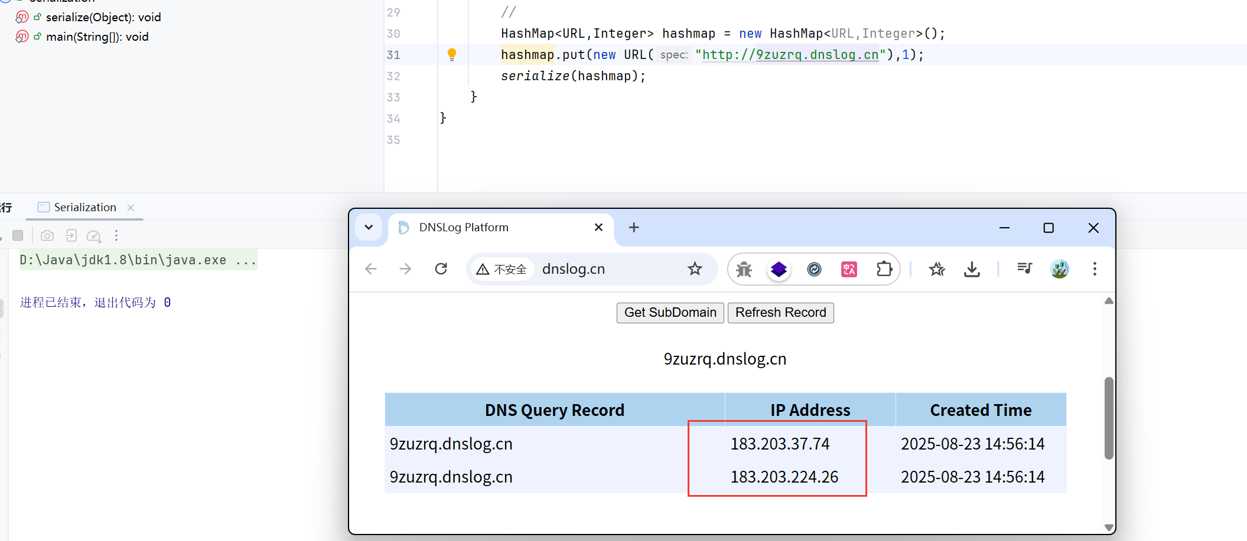Viewport: 1247px width, 541px height.
Task: Click the Refresh Record button
Action: [x=781, y=313]
